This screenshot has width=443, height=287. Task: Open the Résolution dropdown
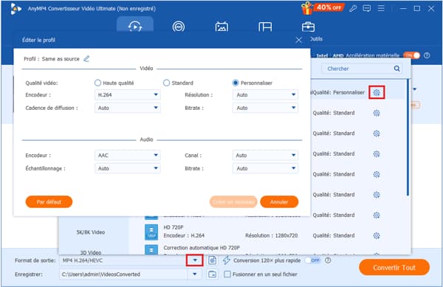[265, 95]
